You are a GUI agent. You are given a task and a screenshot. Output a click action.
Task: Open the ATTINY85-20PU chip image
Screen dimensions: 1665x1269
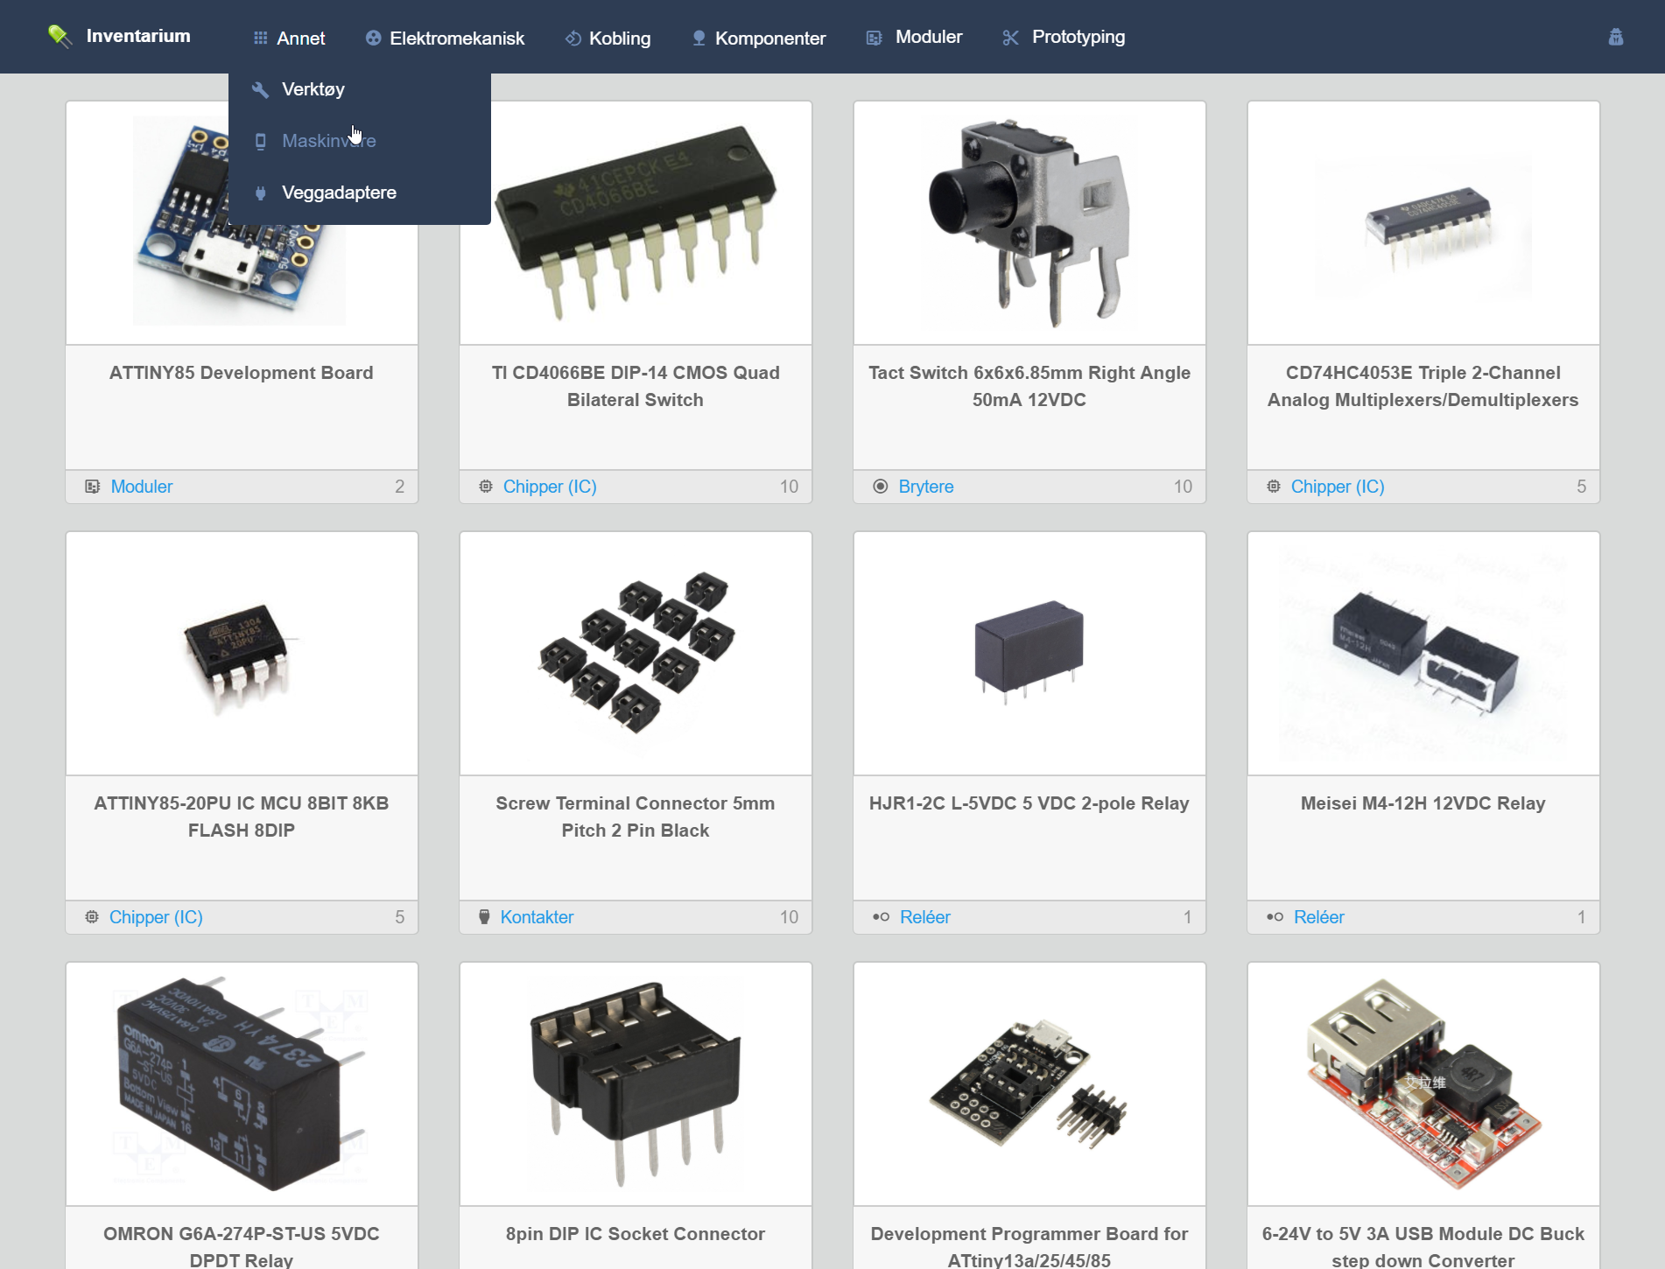(x=242, y=653)
